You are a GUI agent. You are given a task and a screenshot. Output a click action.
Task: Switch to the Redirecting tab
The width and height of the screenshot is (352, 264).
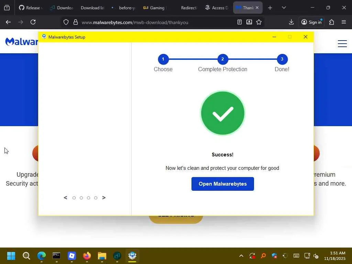click(187, 8)
